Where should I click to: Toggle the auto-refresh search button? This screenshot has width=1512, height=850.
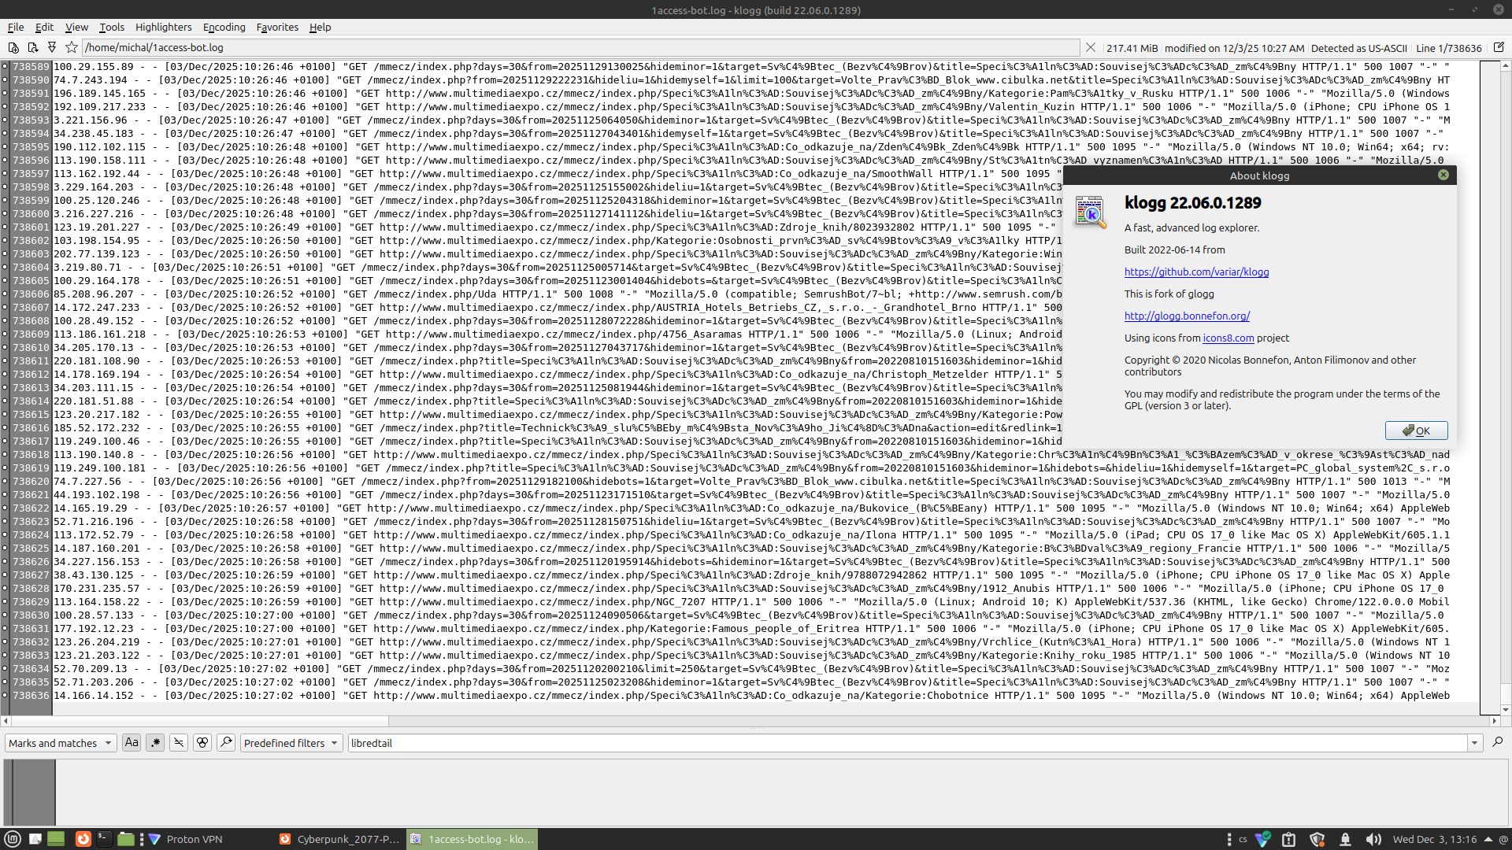[226, 742]
